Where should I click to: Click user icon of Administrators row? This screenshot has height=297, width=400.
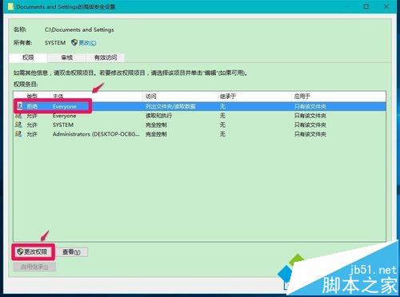click(x=18, y=134)
